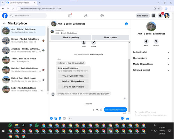Send quick response Yes, are you interested?

pyautogui.click(x=73, y=76)
